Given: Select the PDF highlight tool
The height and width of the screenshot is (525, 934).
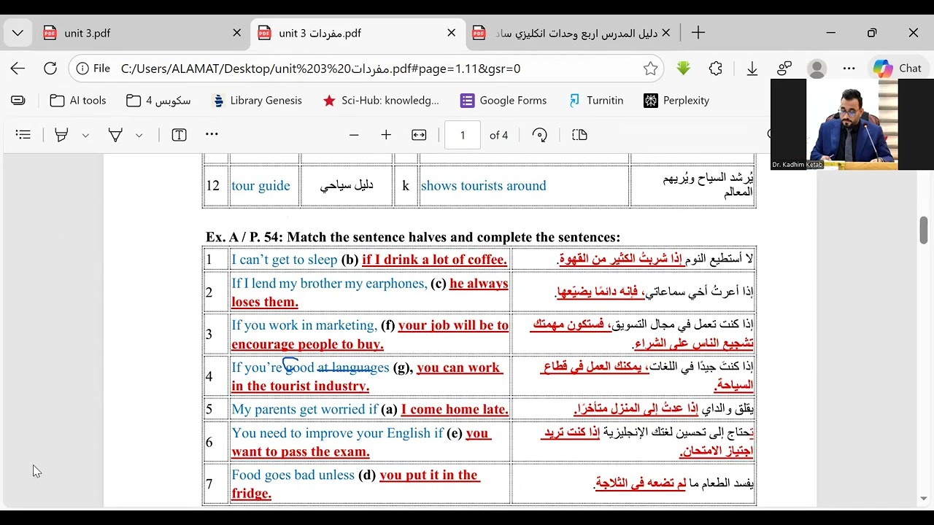Looking at the screenshot, I should (x=62, y=135).
